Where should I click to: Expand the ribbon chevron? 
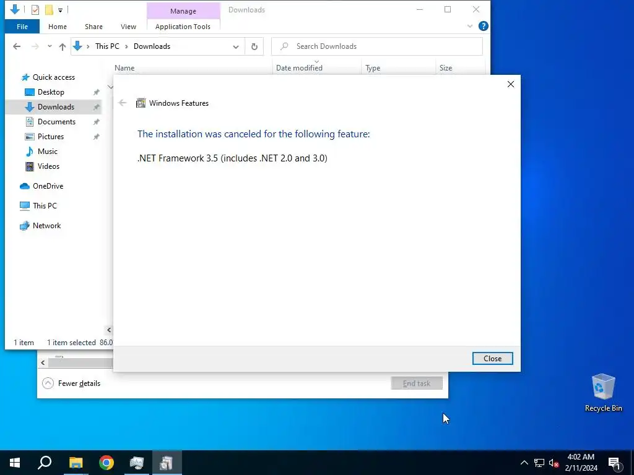click(x=469, y=26)
